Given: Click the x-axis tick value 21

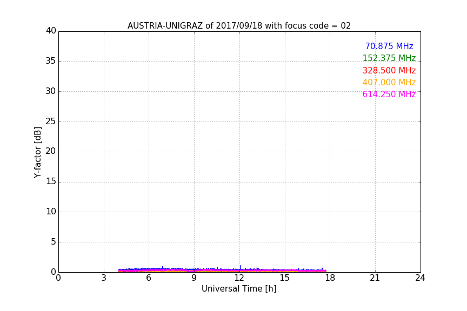Looking at the screenshot, I should pos(375,278).
